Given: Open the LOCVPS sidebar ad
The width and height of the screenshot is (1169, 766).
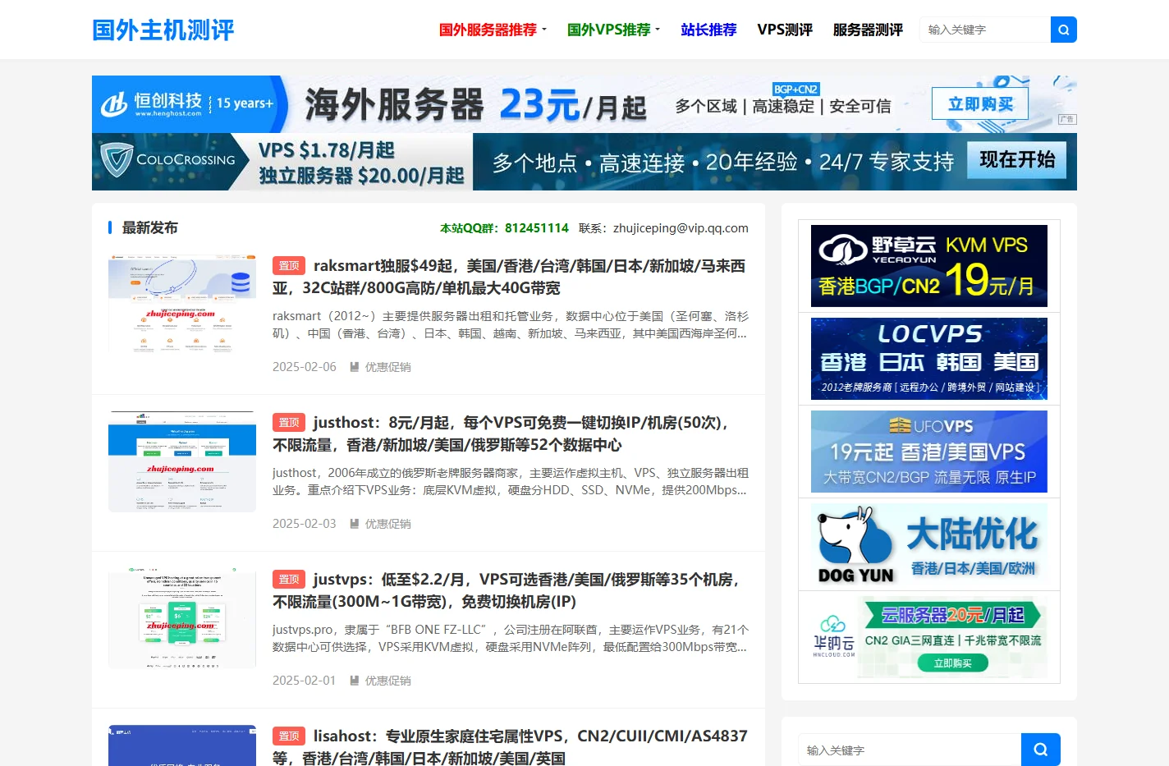Looking at the screenshot, I should coord(929,359).
